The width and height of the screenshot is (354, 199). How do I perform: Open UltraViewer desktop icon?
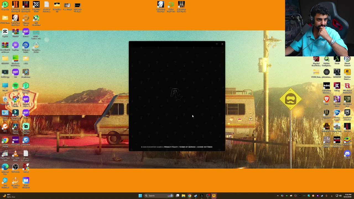tap(26, 141)
